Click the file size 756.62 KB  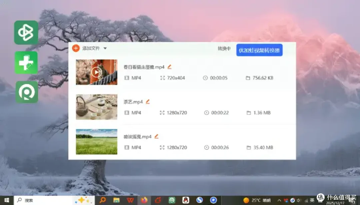(x=263, y=78)
